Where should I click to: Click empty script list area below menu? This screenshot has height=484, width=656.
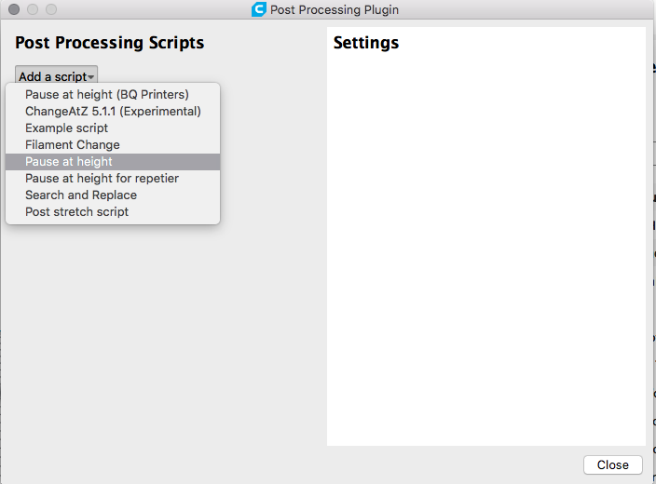(163, 334)
